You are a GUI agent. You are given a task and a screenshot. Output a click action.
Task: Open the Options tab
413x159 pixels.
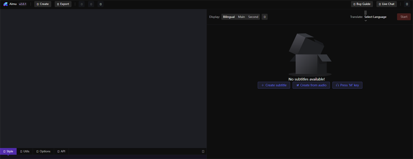pyautogui.click(x=43, y=152)
